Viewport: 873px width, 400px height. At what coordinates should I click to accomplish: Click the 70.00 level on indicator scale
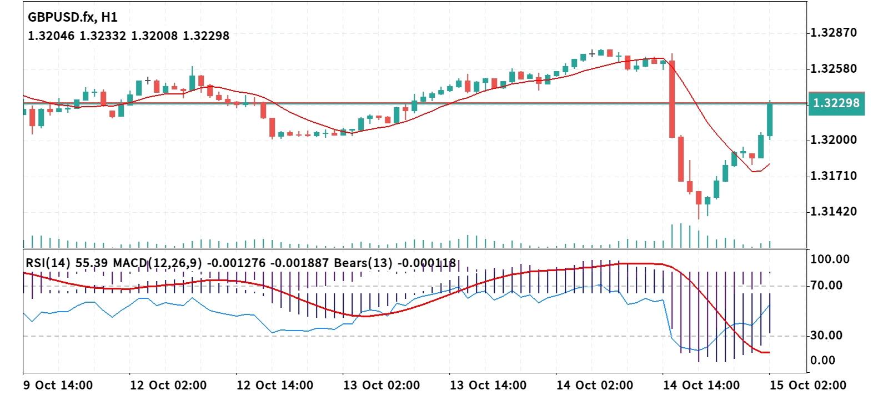tap(827, 286)
